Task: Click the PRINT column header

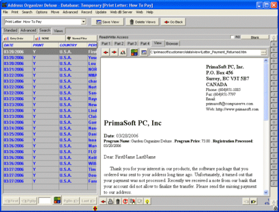Action: click(x=45, y=45)
